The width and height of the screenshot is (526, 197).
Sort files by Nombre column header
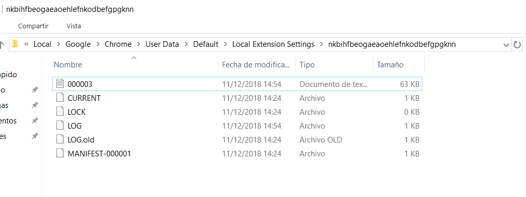[135, 64]
